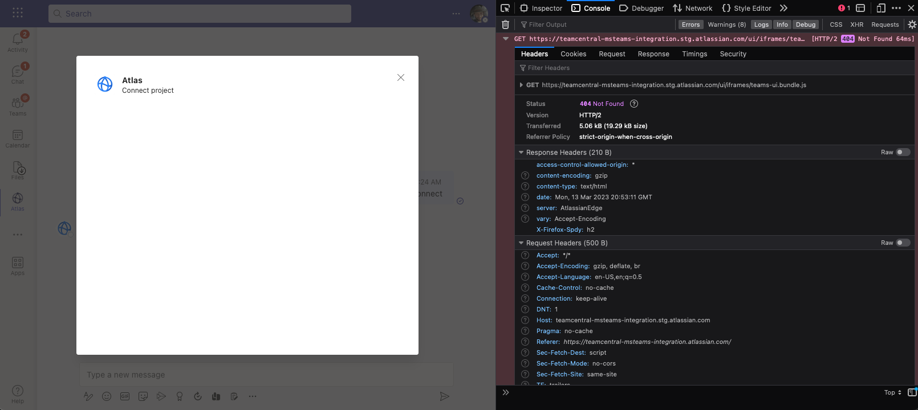Open the Top context selector dropdown

(x=892, y=392)
